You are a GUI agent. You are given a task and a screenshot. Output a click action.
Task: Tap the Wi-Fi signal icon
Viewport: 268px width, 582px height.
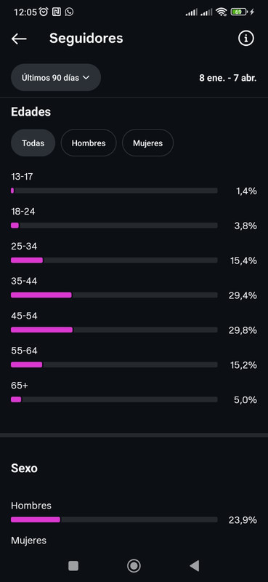[x=222, y=12]
